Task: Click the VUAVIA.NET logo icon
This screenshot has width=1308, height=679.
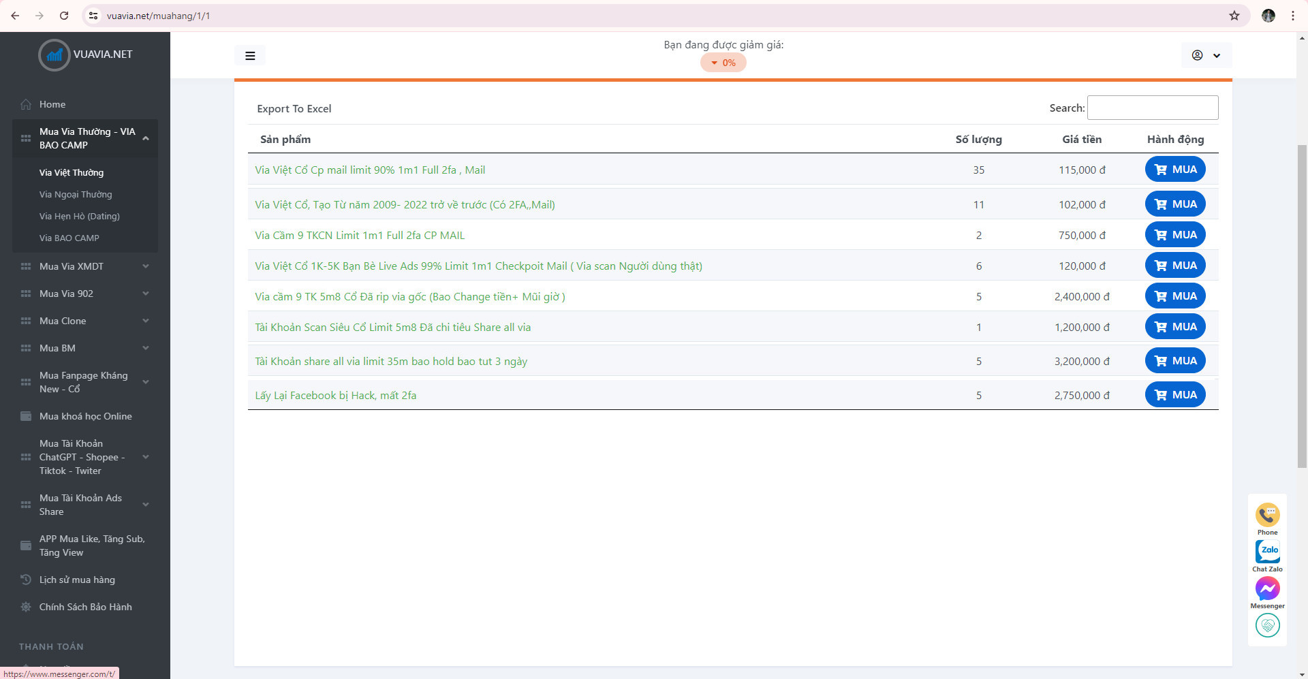Action: (x=54, y=55)
